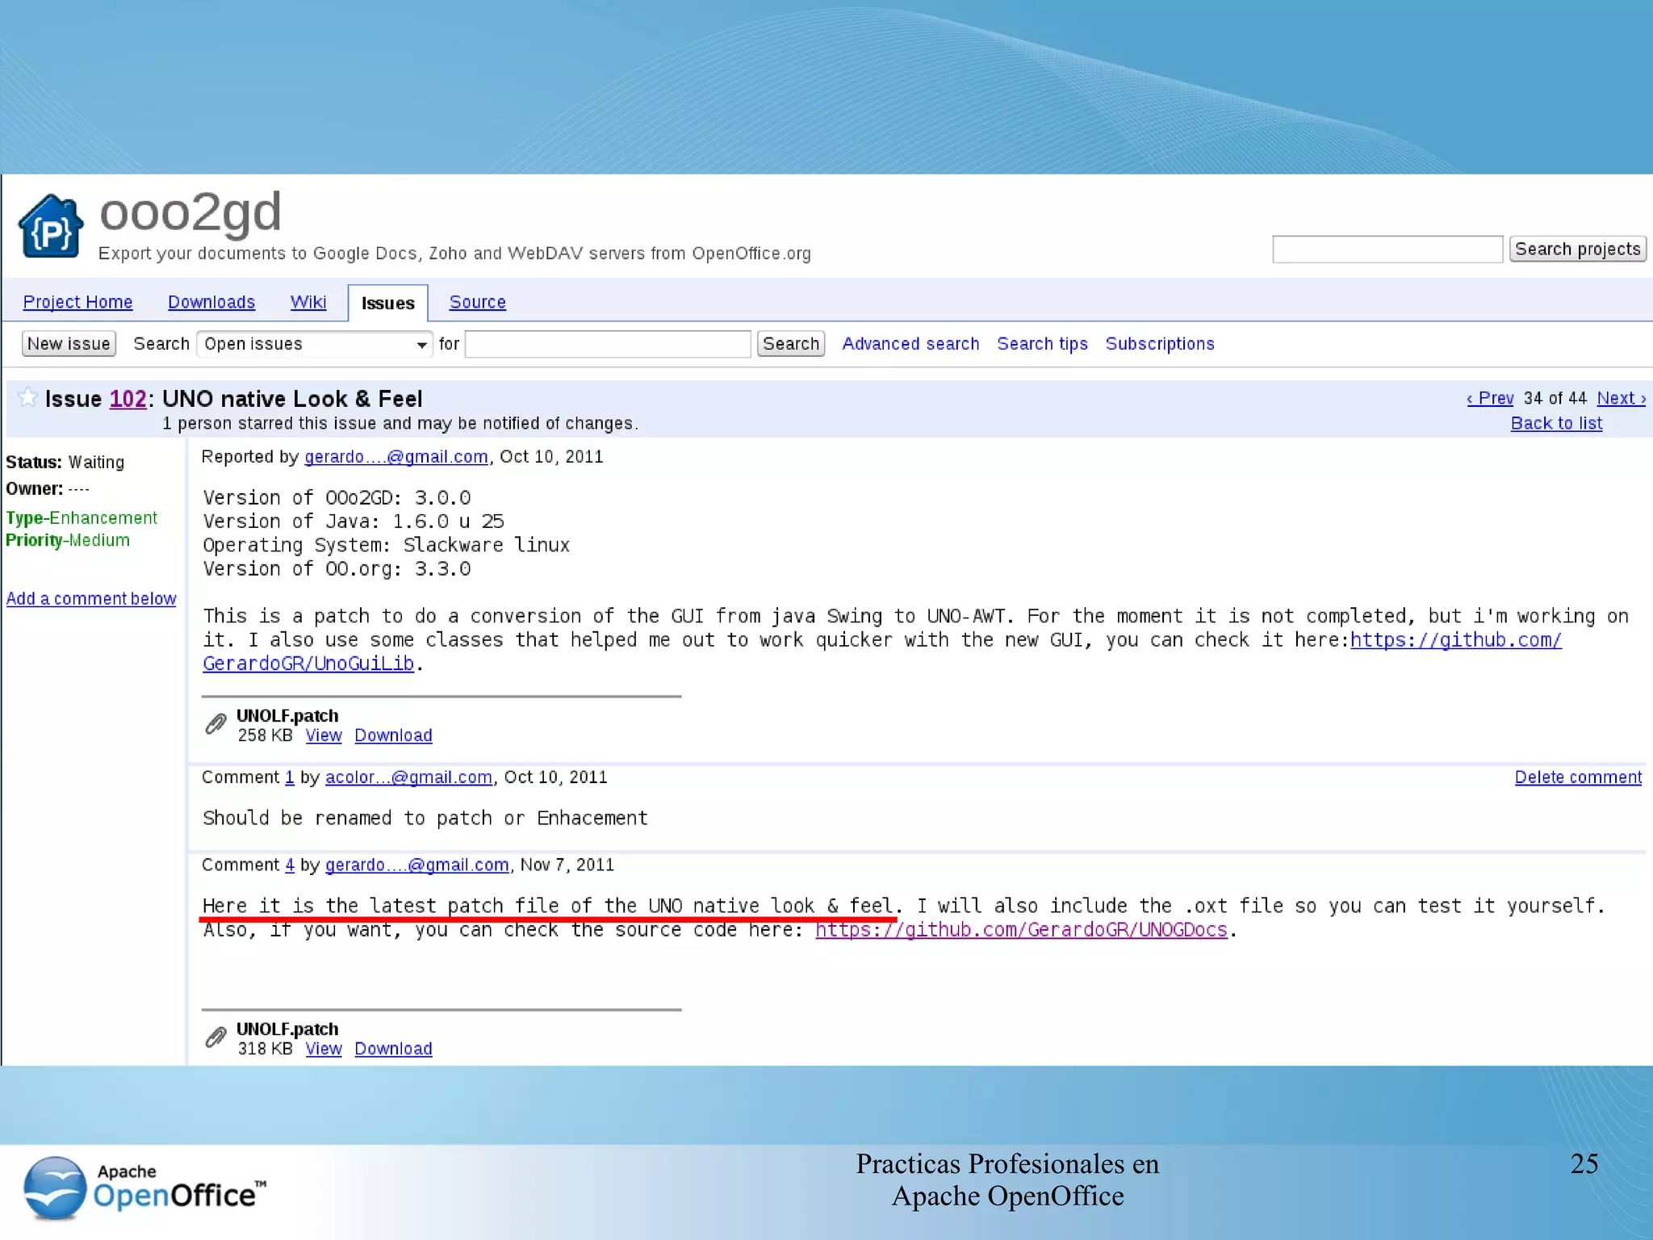
Task: Star issue 102 with the star icon
Action: 27,397
